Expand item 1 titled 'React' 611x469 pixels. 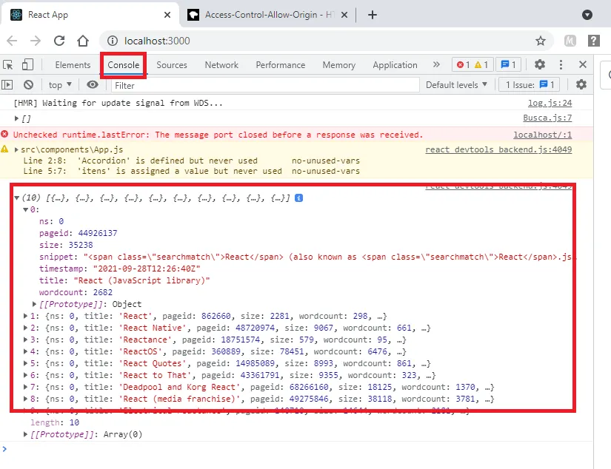[25, 316]
